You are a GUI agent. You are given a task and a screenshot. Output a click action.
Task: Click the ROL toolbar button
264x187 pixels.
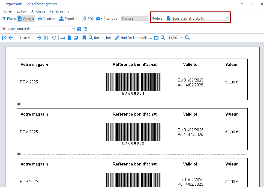88,19
